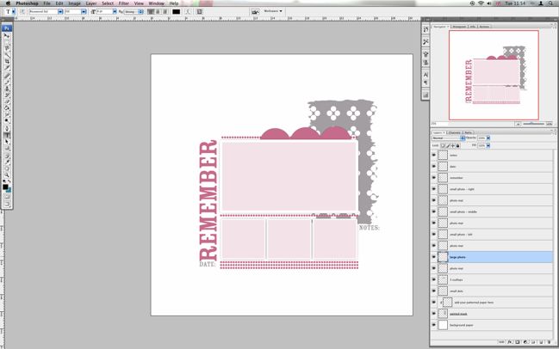Image resolution: width=559 pixels, height=349 pixels.
Task: Open the layer Opacity slider arrow
Action: (488, 138)
